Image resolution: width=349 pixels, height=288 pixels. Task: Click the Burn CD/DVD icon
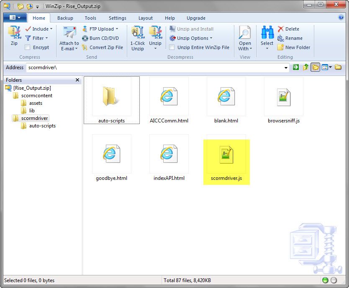point(85,38)
